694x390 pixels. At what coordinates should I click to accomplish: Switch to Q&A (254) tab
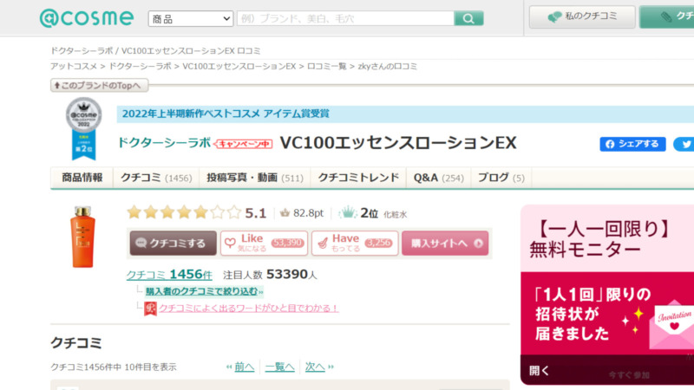point(439,178)
